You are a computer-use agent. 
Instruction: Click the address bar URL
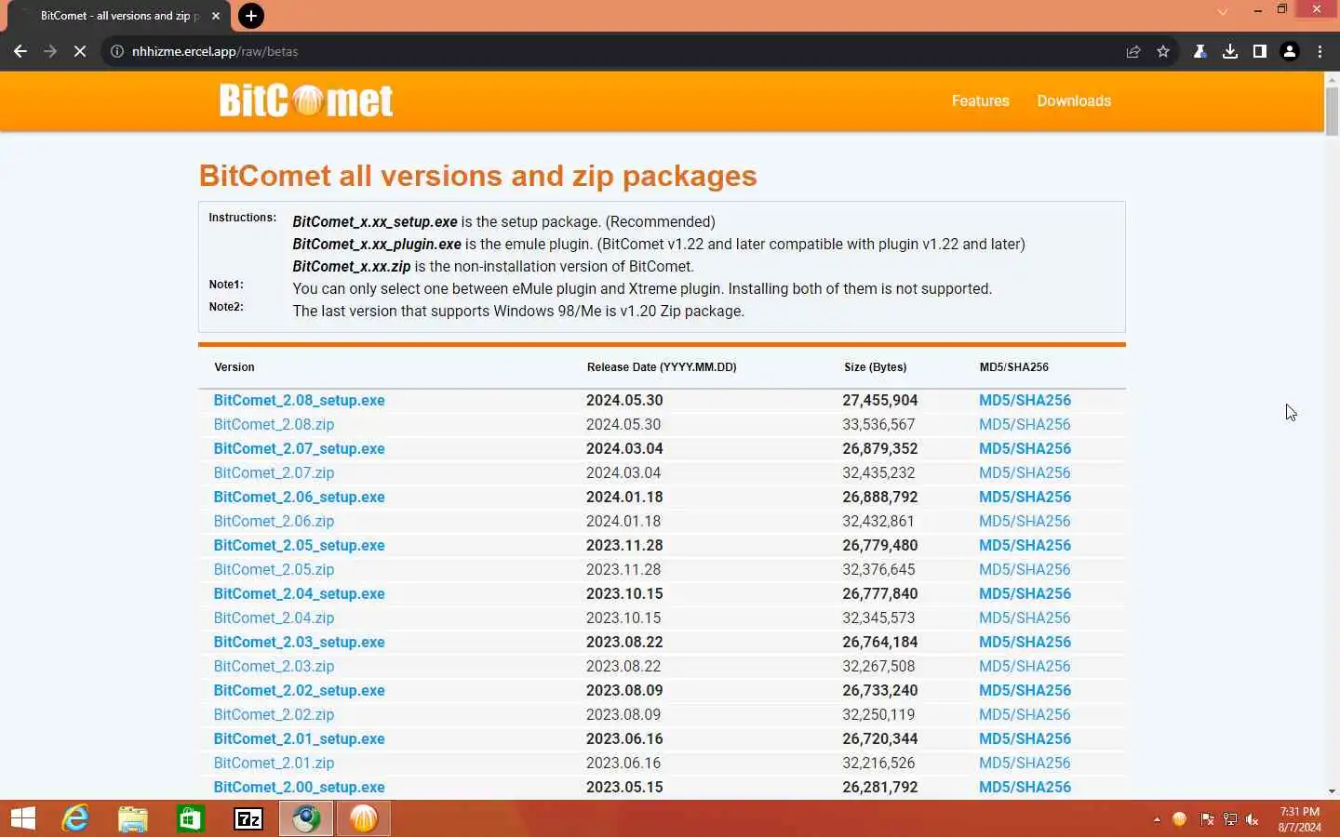click(x=215, y=51)
